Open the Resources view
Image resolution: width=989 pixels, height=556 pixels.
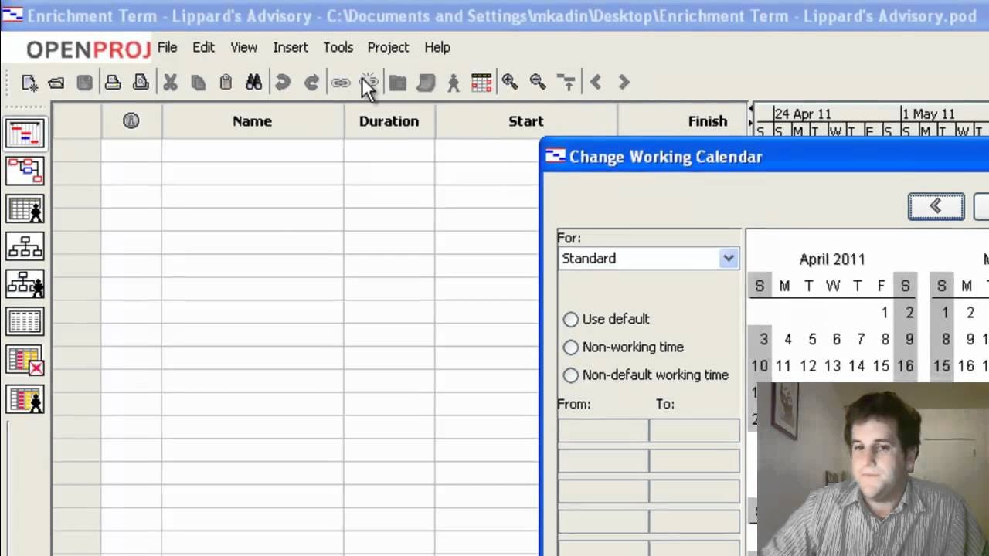click(x=25, y=208)
